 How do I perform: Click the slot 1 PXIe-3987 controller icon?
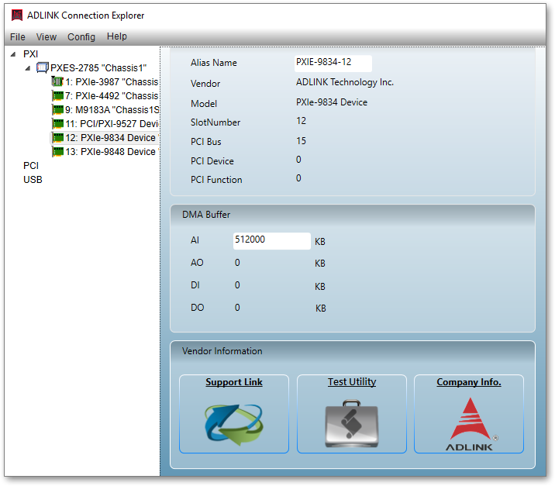pos(57,81)
